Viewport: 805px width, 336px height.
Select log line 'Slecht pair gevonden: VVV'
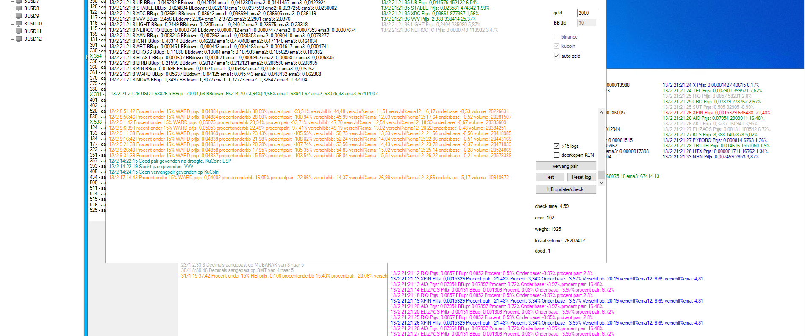(x=151, y=167)
